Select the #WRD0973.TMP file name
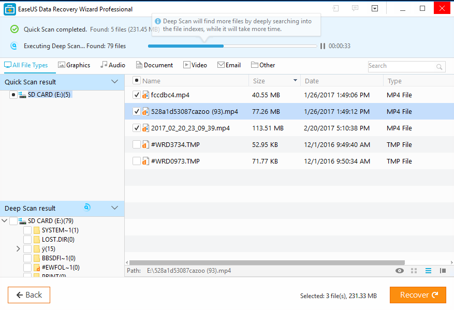This screenshot has height=310, width=454. point(175,161)
